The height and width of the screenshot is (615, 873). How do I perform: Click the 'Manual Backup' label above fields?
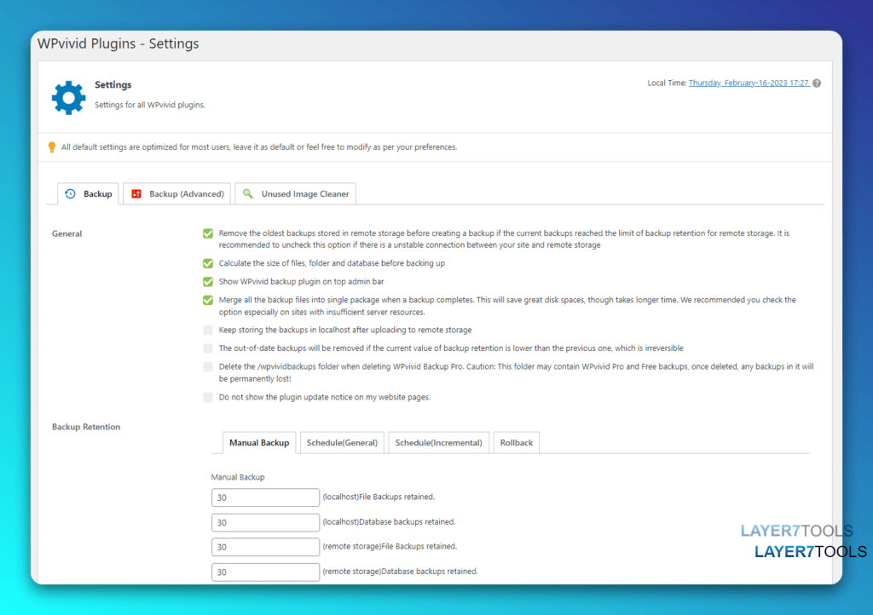(238, 477)
